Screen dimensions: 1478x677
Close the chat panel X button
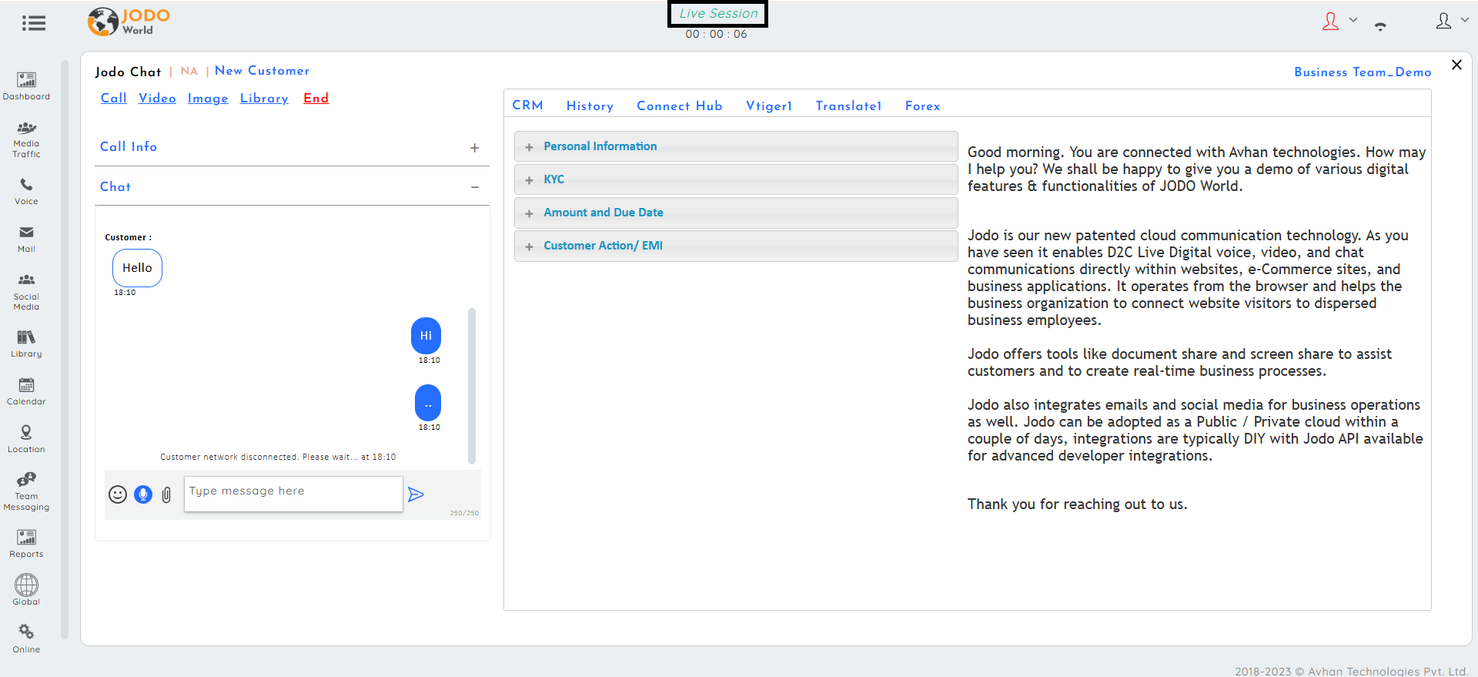coord(1456,65)
